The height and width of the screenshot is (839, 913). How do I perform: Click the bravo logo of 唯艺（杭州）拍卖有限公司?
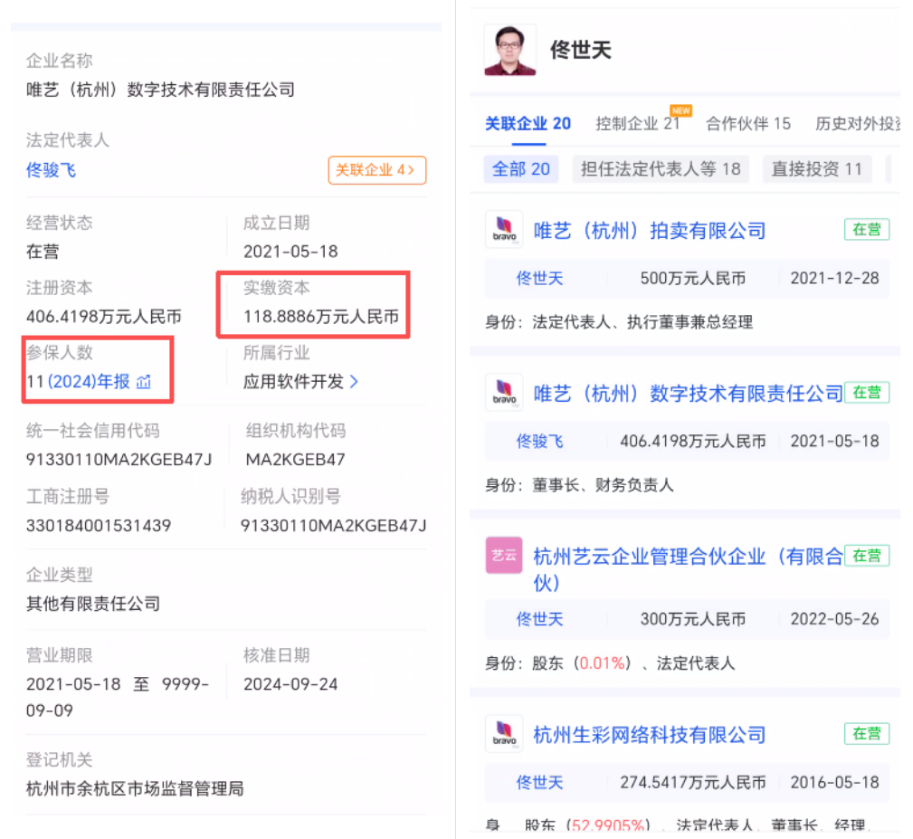point(503,229)
